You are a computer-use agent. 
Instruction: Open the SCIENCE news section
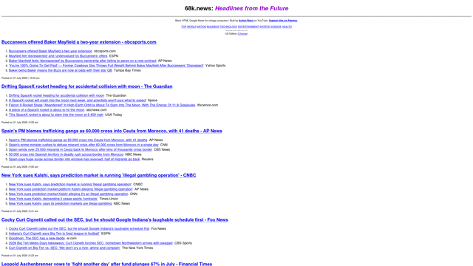(x=276, y=27)
